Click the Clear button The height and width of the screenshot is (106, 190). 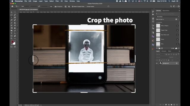tap(51, 6)
